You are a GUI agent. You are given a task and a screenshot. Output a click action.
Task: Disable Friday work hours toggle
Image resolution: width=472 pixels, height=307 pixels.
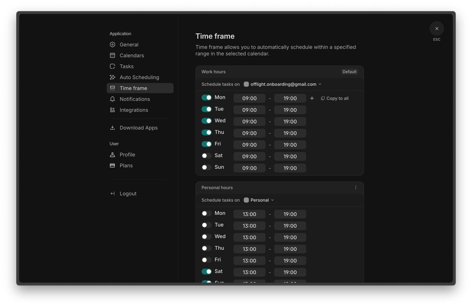click(207, 144)
